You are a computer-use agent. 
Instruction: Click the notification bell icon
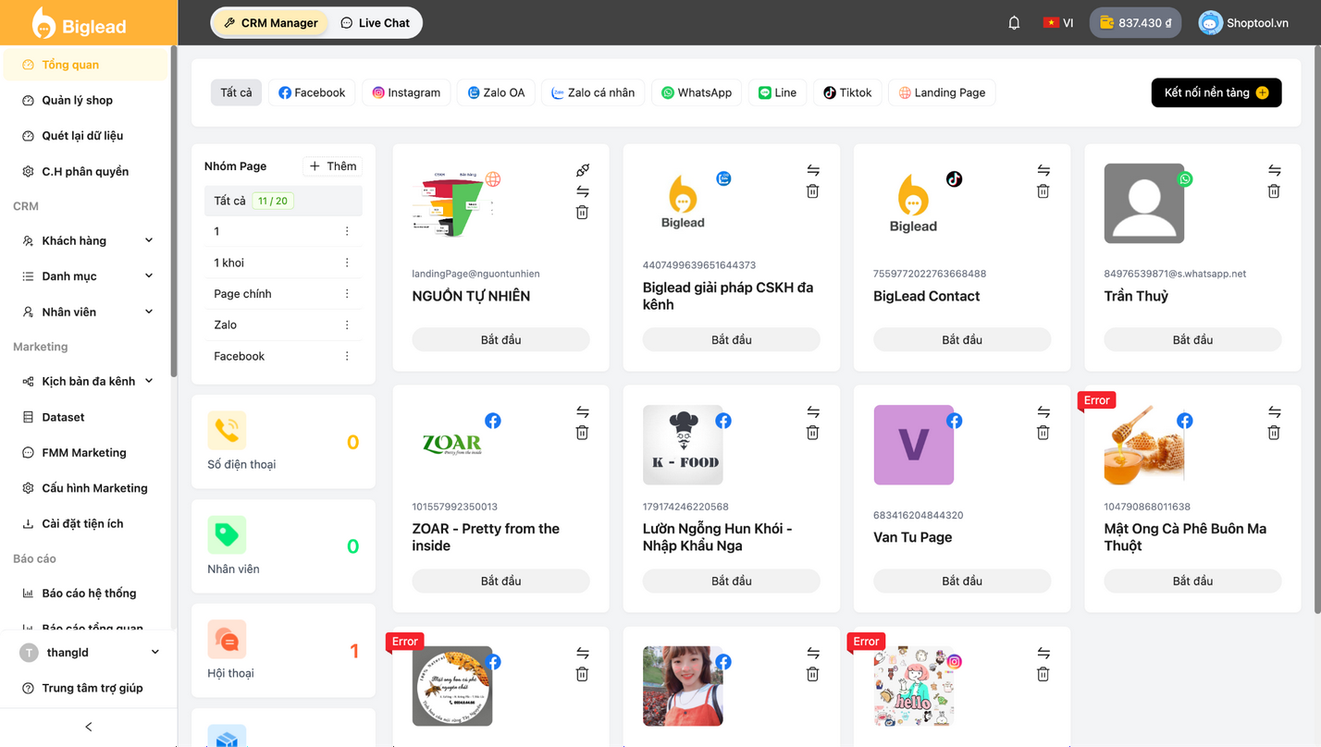[1014, 23]
